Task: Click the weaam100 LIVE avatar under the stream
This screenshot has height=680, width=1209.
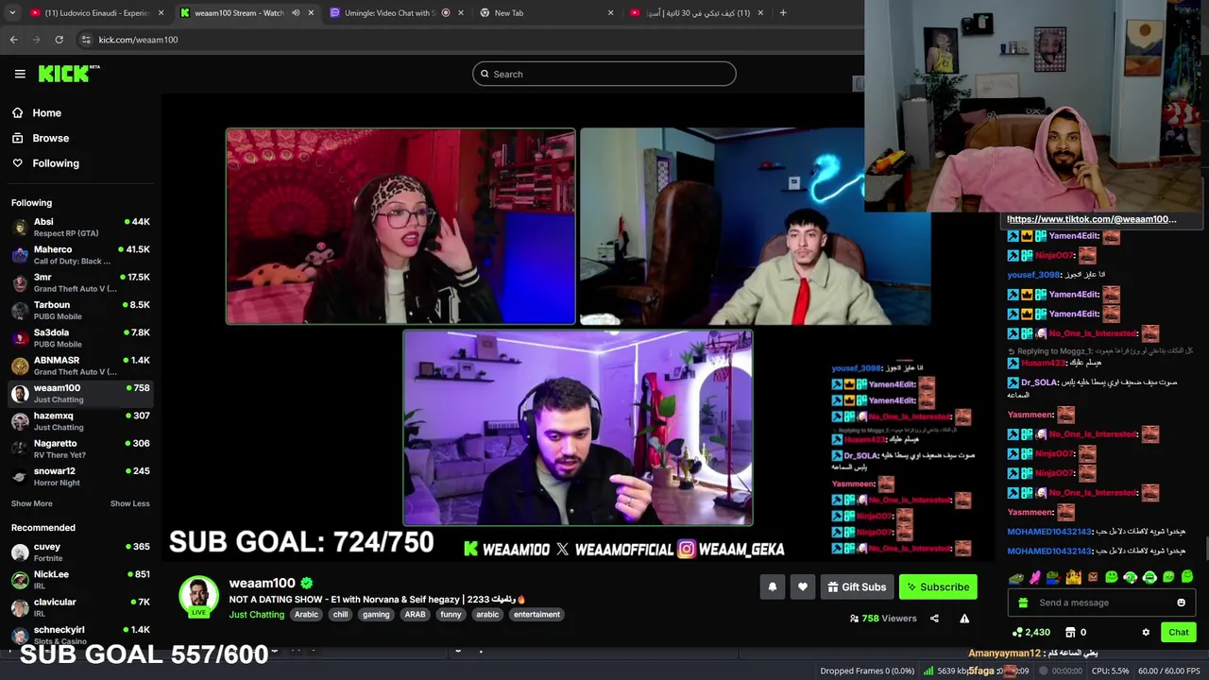Action: point(198,597)
